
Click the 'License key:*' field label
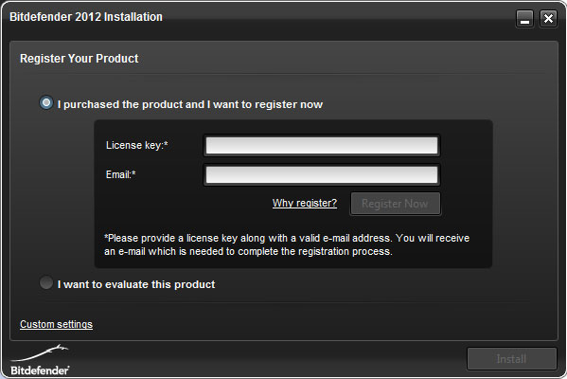point(137,145)
